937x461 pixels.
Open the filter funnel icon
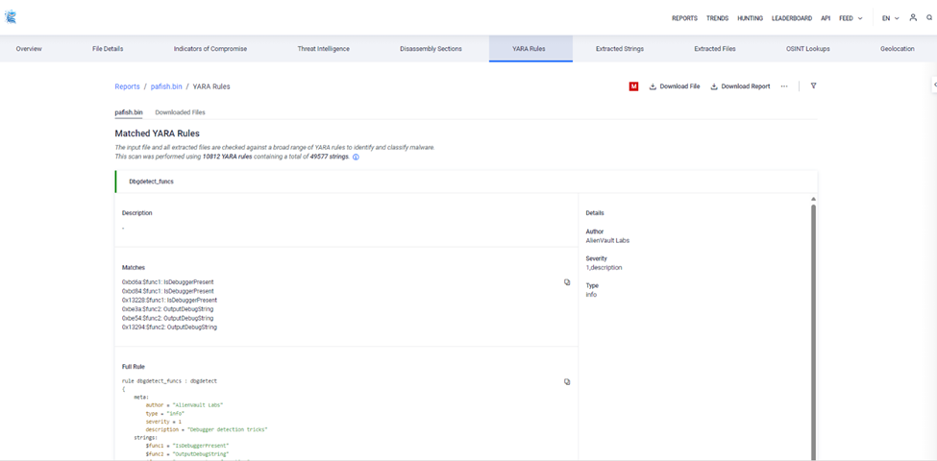click(x=814, y=86)
